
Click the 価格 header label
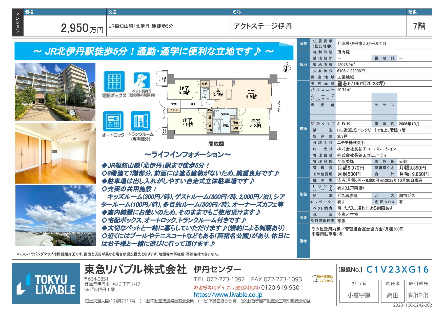point(29,12)
